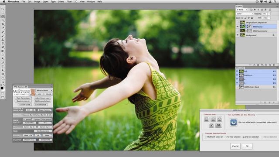The image size is (279, 157).
Task: Select the MMM Color Mask channel thumbnail
Action: tap(241, 87)
